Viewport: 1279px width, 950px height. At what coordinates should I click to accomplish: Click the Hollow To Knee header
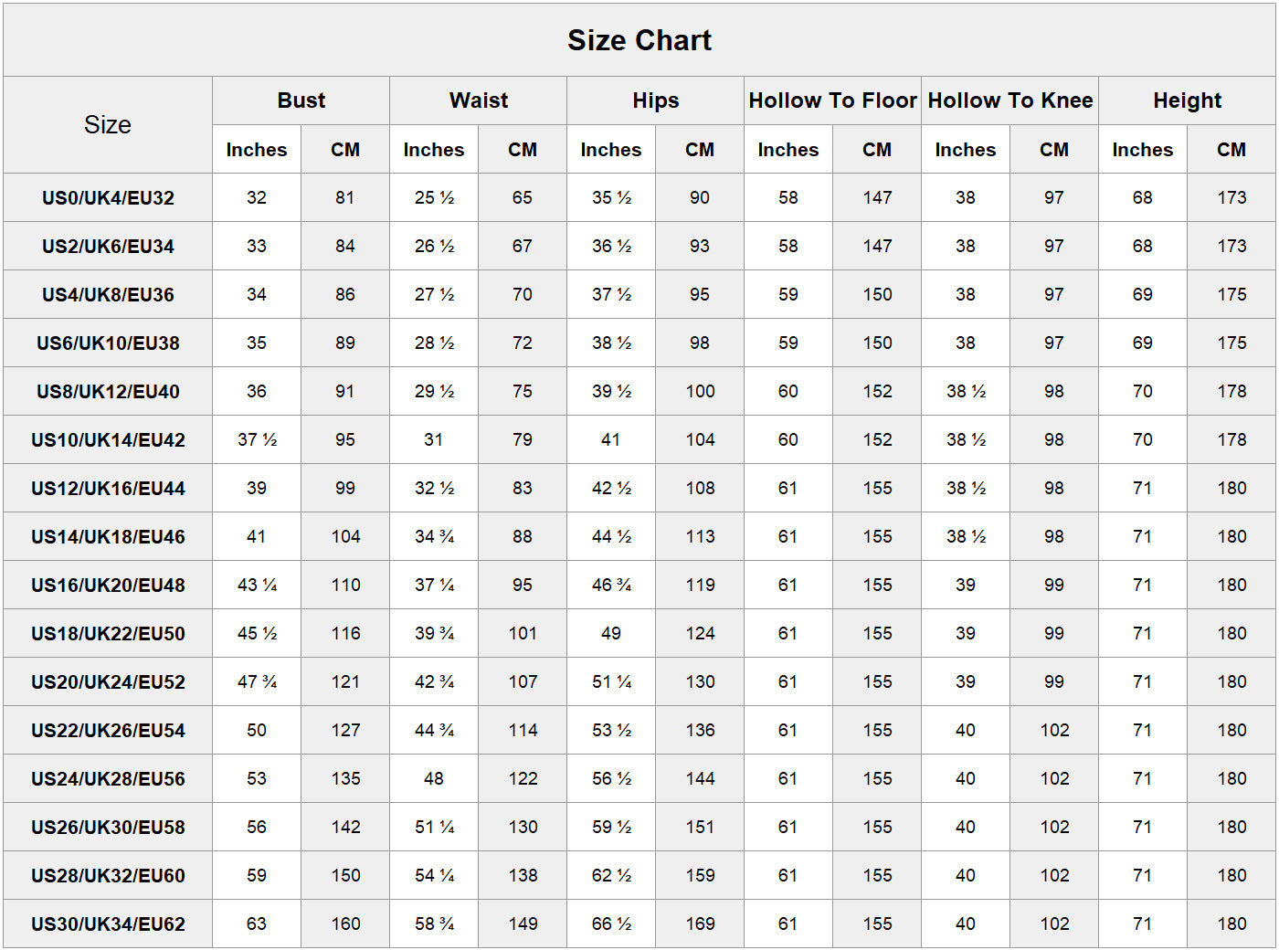pyautogui.click(x=1009, y=100)
